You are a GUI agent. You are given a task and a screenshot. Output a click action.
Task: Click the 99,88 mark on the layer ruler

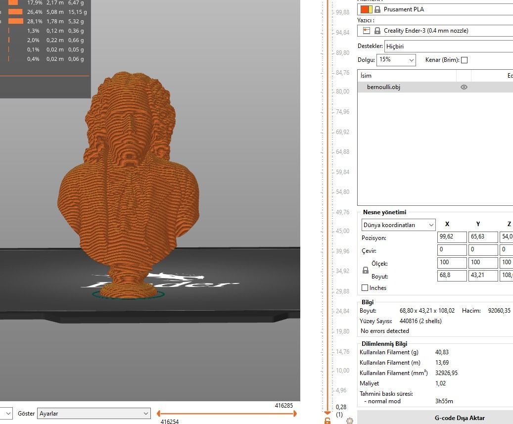342,12
